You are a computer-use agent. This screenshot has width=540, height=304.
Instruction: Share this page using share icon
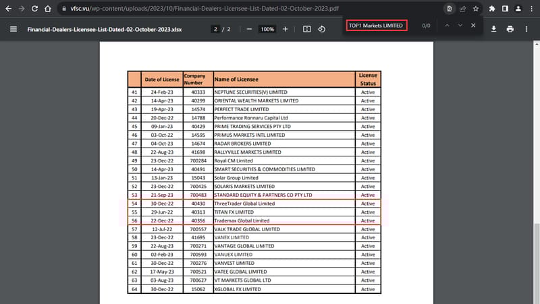coord(462,9)
